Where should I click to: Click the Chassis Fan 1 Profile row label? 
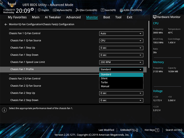(x=22, y=69)
